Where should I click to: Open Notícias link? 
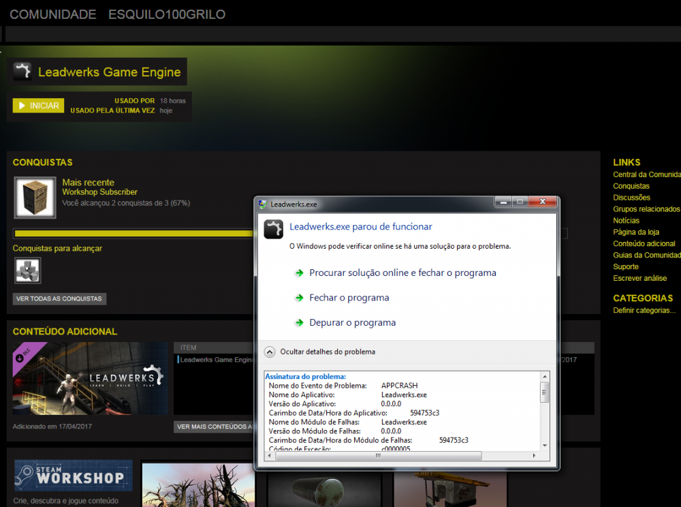[626, 220]
